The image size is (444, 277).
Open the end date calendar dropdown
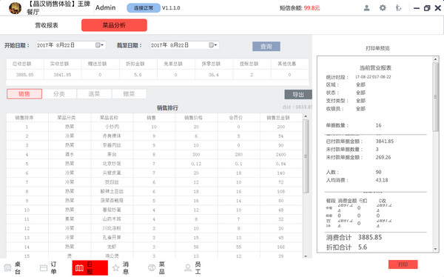click(x=213, y=45)
